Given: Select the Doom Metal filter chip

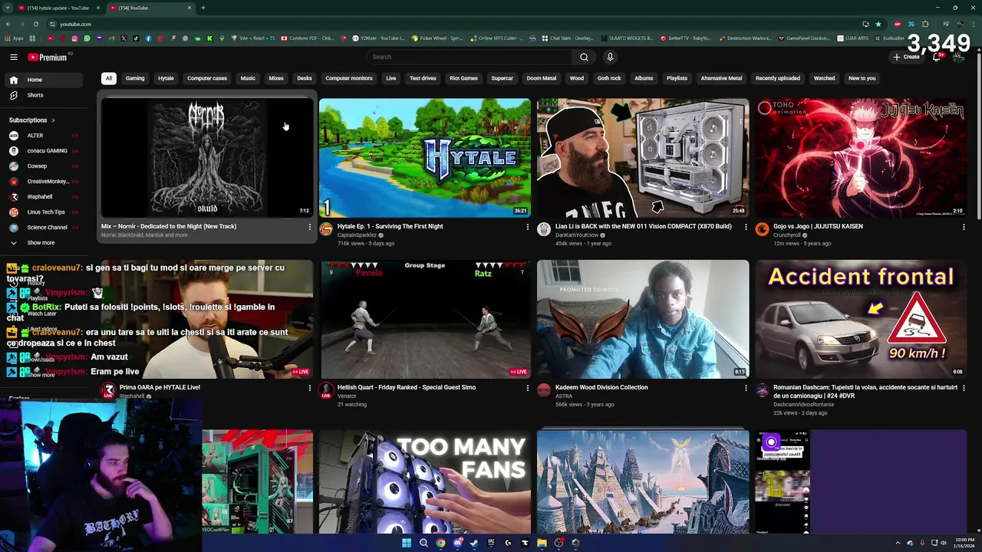Looking at the screenshot, I should 542,78.
